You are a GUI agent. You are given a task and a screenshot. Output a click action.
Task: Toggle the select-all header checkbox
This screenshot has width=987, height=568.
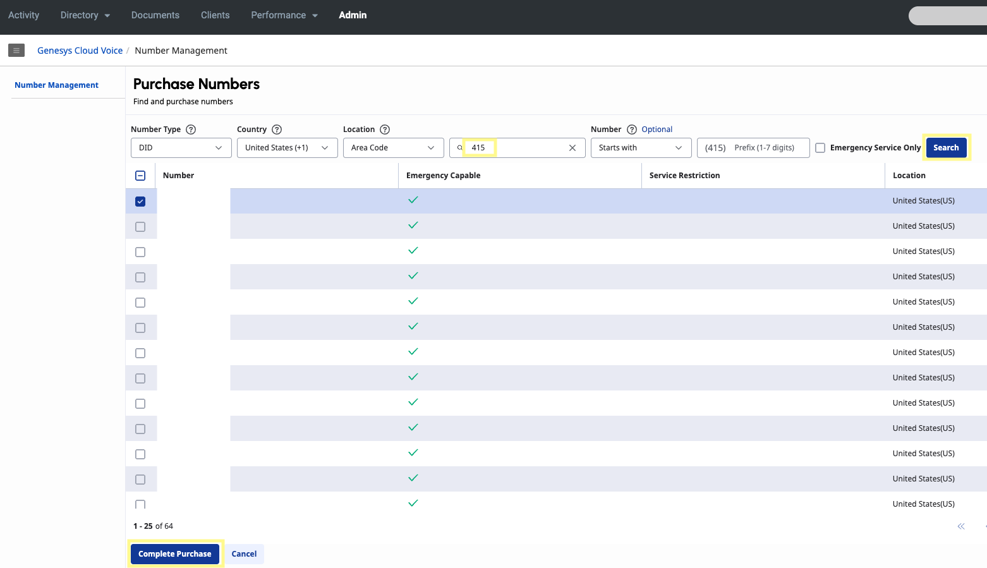140,176
